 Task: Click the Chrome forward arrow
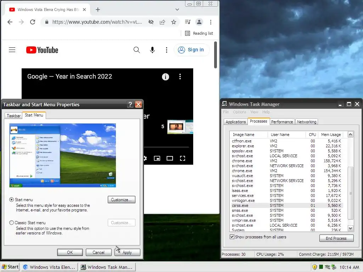(21, 22)
